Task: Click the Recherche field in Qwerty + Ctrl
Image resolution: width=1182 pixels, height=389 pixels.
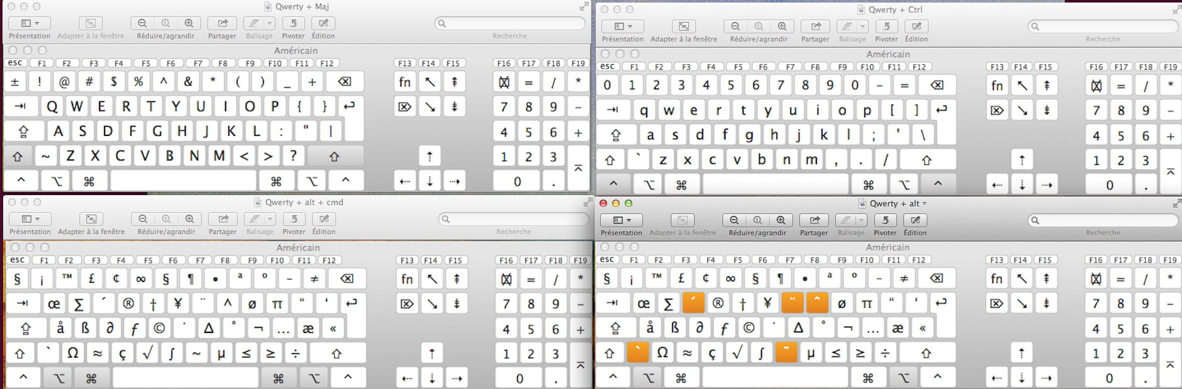Action: coord(1103,26)
